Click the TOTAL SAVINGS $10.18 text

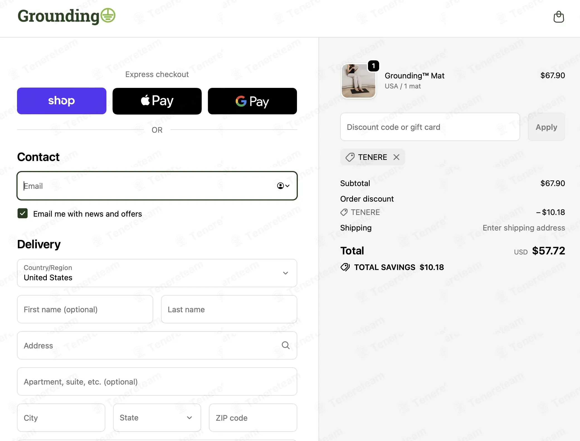(x=399, y=267)
